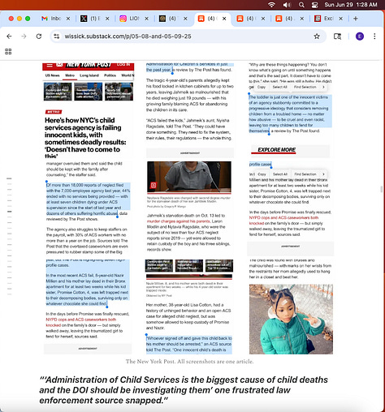Bookmark this page with the star icon

point(317,36)
